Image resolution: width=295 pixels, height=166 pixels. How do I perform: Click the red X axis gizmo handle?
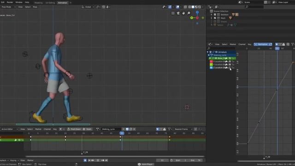(197, 18)
